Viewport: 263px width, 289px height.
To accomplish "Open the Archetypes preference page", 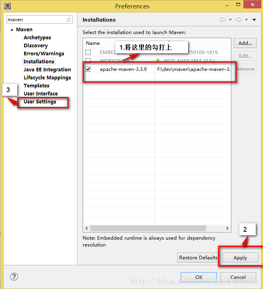I will click(37, 37).
